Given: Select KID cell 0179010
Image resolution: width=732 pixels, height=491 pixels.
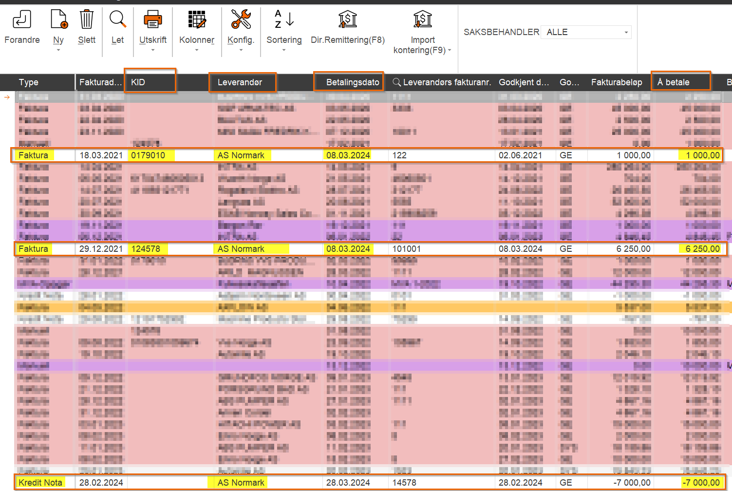Looking at the screenshot, I should (148, 155).
